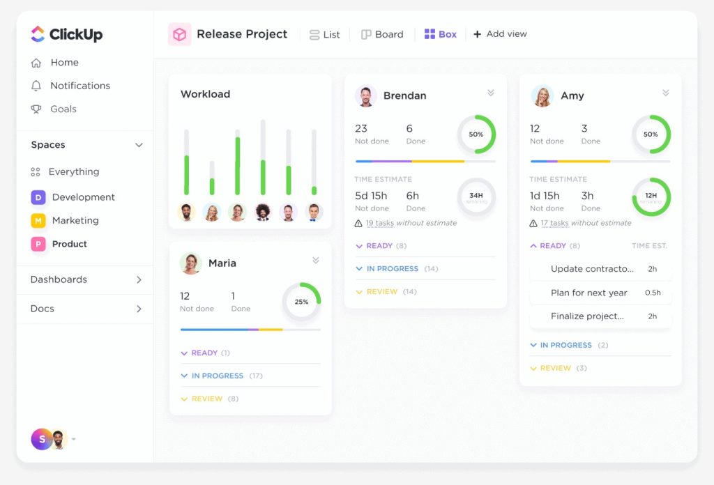The height and width of the screenshot is (485, 714).
Task: Click the pink Release Project cube icon
Action: click(x=179, y=34)
